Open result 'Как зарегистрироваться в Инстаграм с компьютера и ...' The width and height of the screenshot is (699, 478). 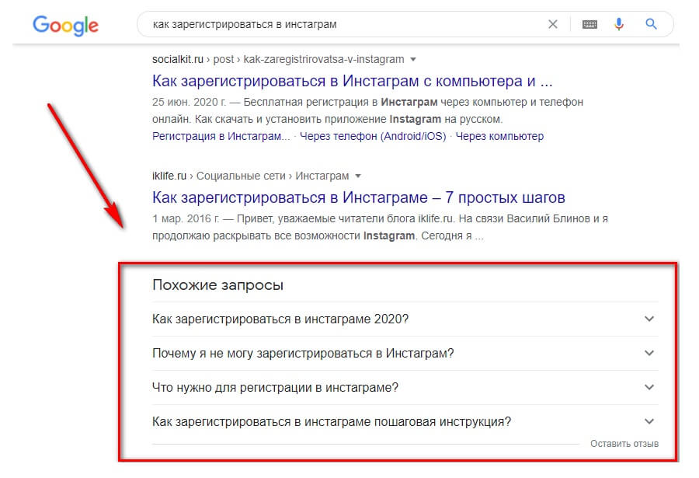coord(352,82)
